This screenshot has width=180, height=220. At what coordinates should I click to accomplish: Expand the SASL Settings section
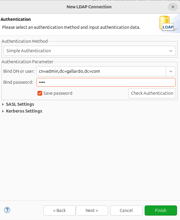point(20,104)
